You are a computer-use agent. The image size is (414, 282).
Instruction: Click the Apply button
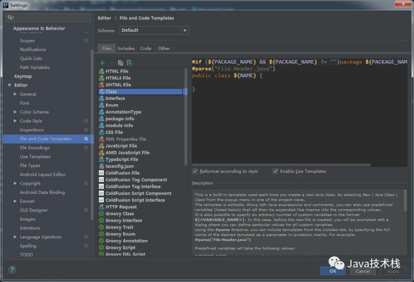click(393, 271)
